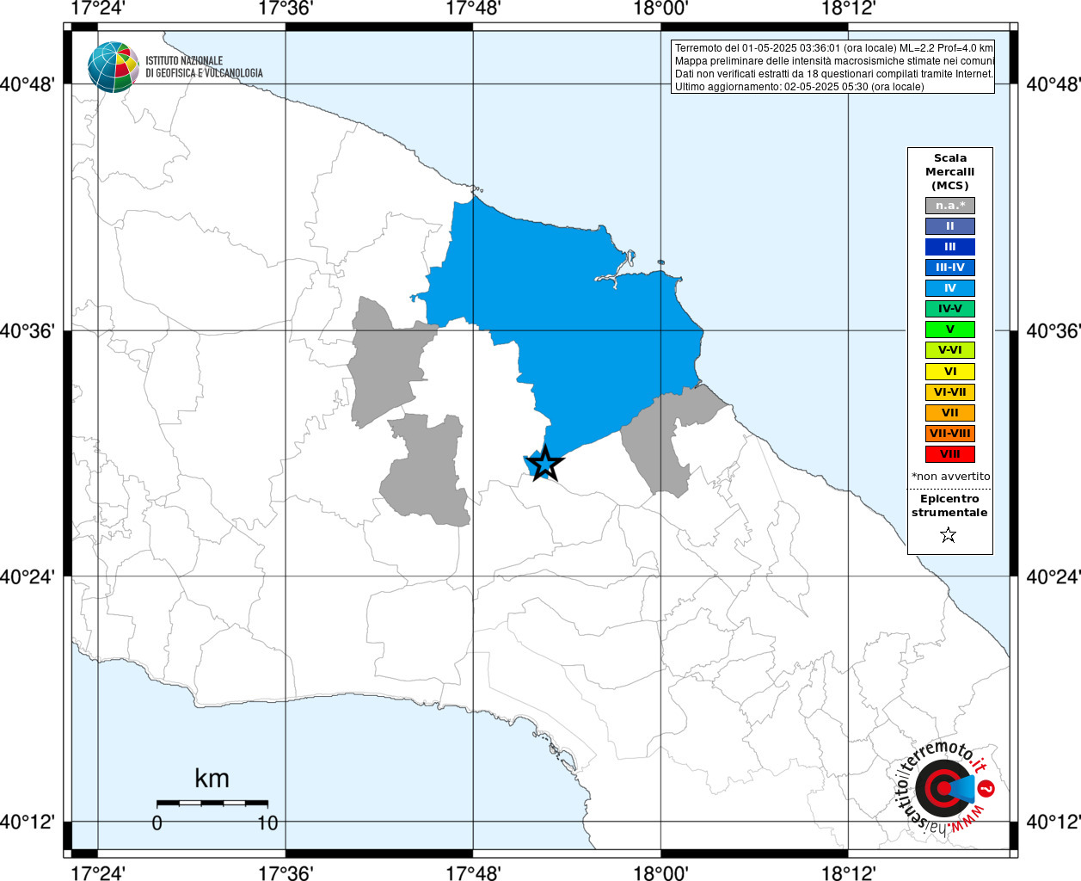Click the 40°12' label on the left axis
Screen dimensions: 1081x881
coord(28,822)
